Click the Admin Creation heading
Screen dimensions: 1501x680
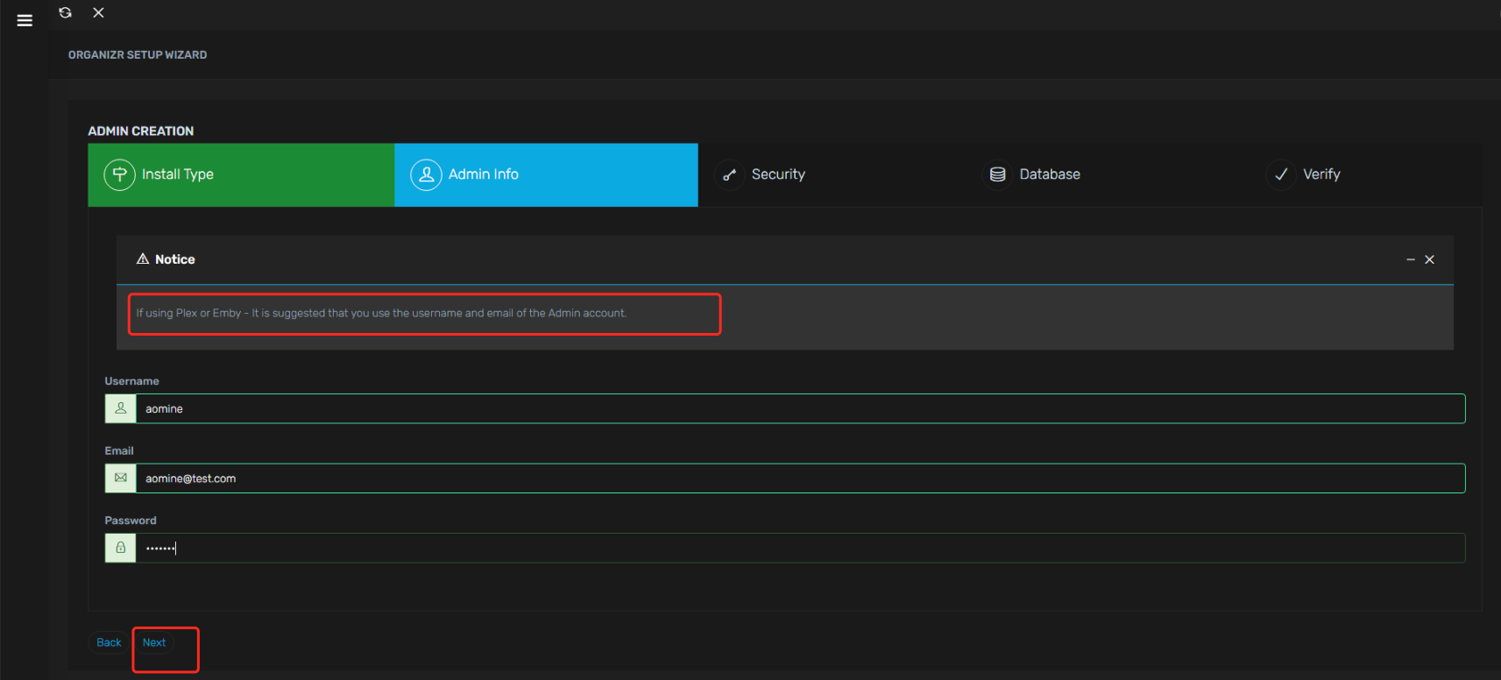coord(141,131)
